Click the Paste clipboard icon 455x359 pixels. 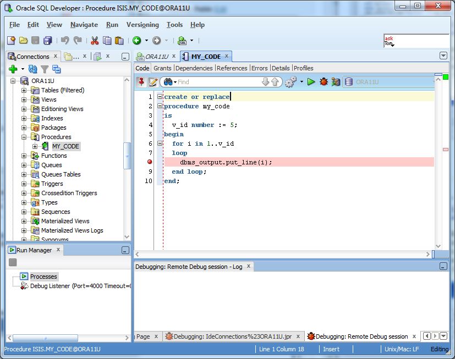point(119,41)
